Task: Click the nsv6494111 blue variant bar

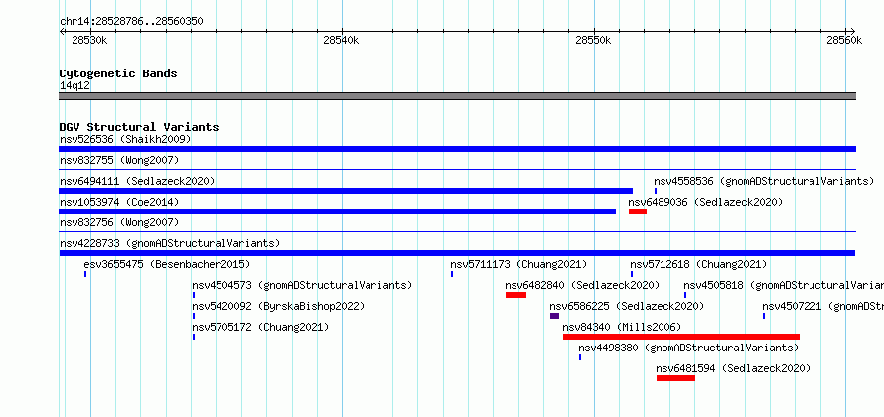Action: (x=346, y=191)
